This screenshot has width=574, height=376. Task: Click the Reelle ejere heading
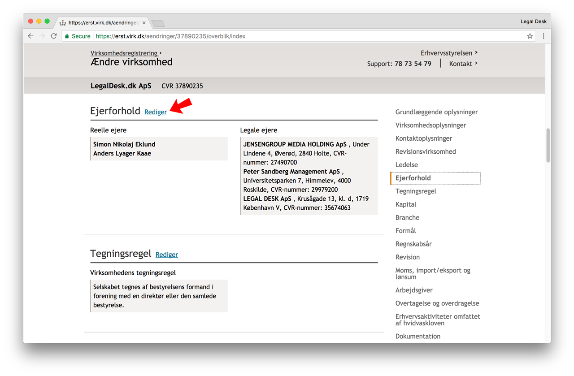(108, 130)
